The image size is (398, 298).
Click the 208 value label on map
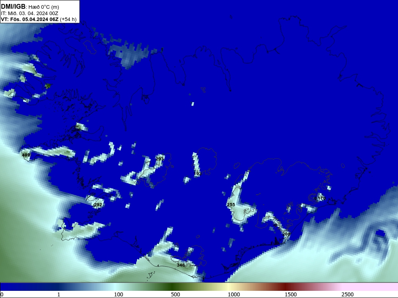pos(286,234)
